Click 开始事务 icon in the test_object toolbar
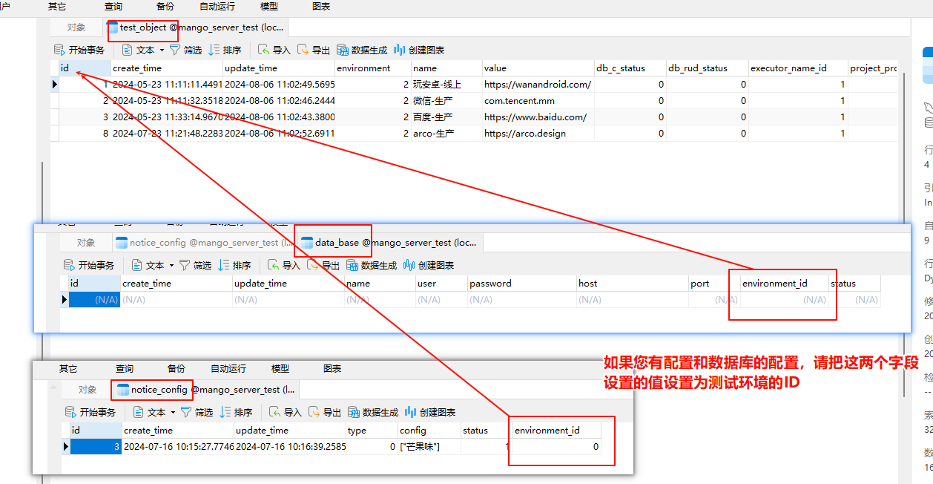The width and height of the screenshot is (933, 484). tap(60, 50)
